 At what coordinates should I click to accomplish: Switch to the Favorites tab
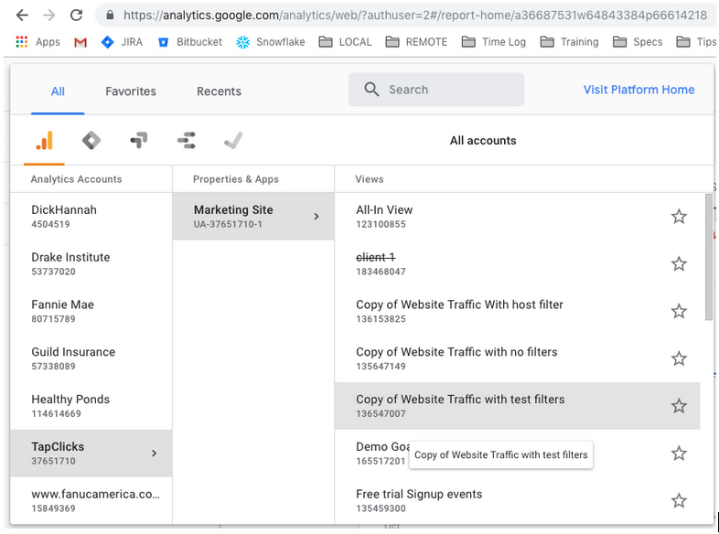(x=131, y=91)
